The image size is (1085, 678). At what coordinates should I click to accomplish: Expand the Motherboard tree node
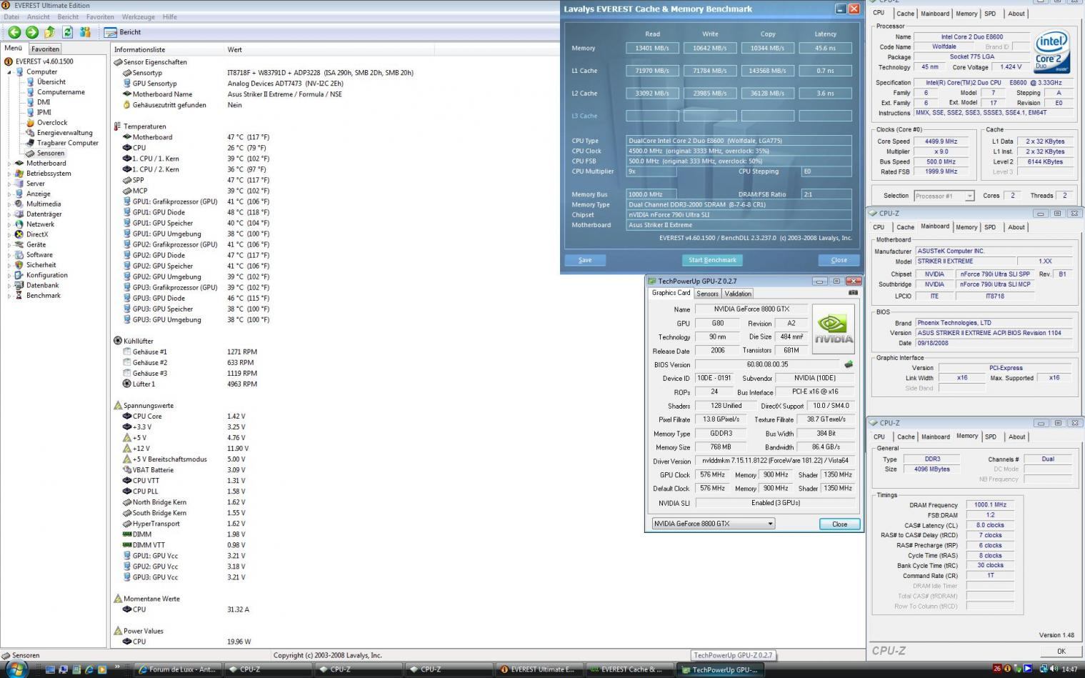[9, 163]
